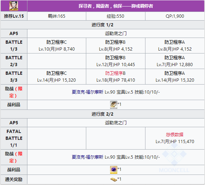Open the purple card drop icon under 进行度 2/2
This screenshot has height=185, width=205.
tap(114, 170)
